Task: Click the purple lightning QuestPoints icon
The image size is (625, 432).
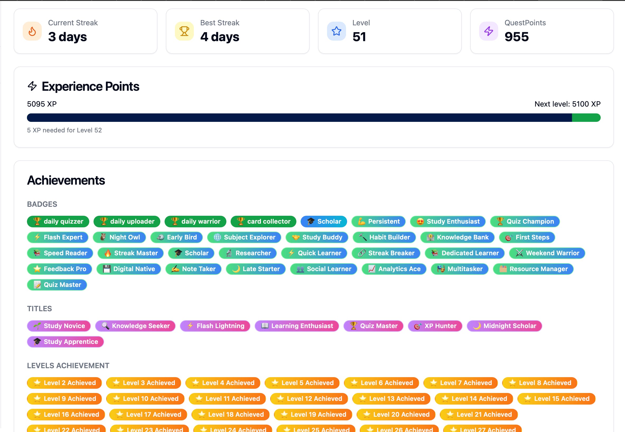Action: (488, 31)
